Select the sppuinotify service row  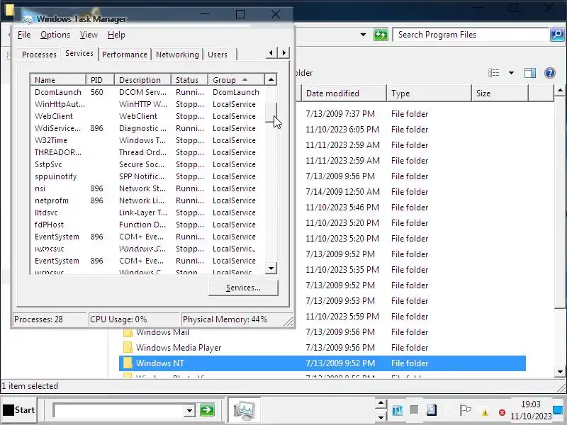click(x=147, y=176)
